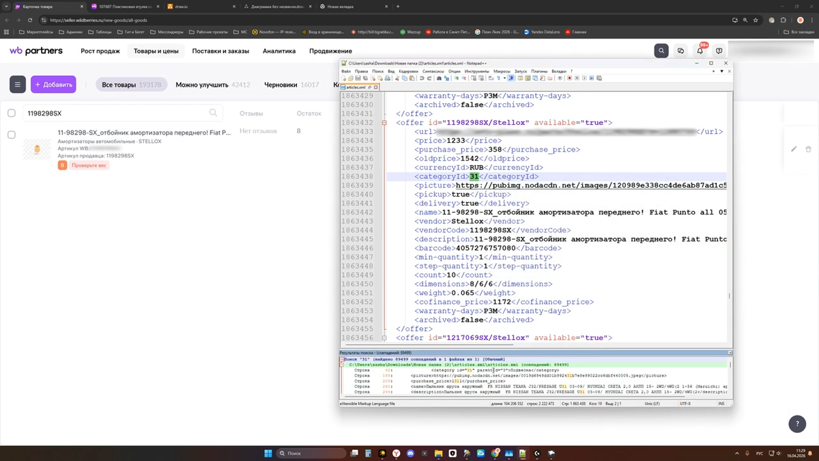The image size is (819, 461).
Task: Click Notepad++ Find binoculars toolbar icon
Action: pos(439,79)
